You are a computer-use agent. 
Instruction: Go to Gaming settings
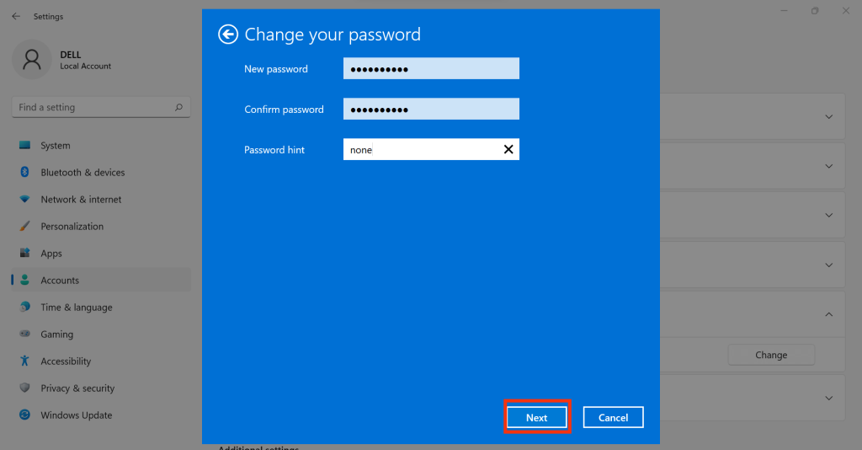pos(101,334)
